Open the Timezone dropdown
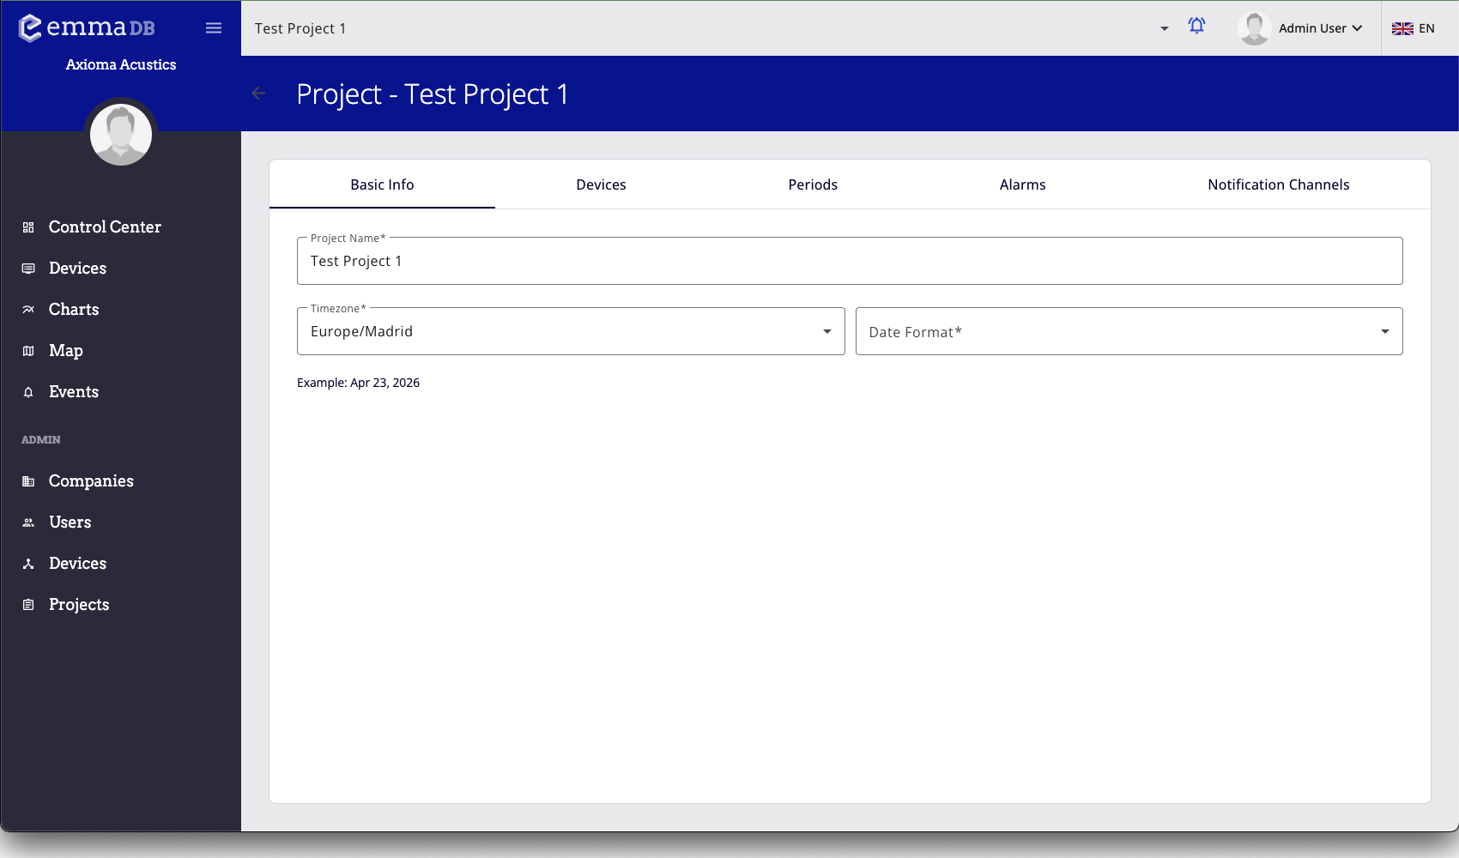This screenshot has height=858, width=1459. coord(826,331)
